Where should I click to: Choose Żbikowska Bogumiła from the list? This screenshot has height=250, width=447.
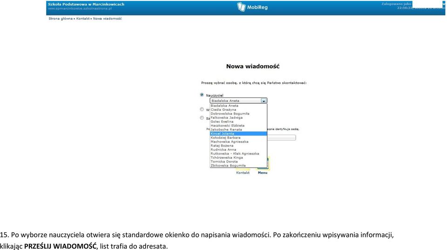[238, 166]
